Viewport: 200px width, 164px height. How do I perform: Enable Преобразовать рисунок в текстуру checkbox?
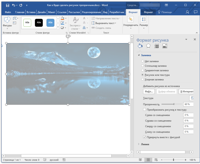[144, 110]
